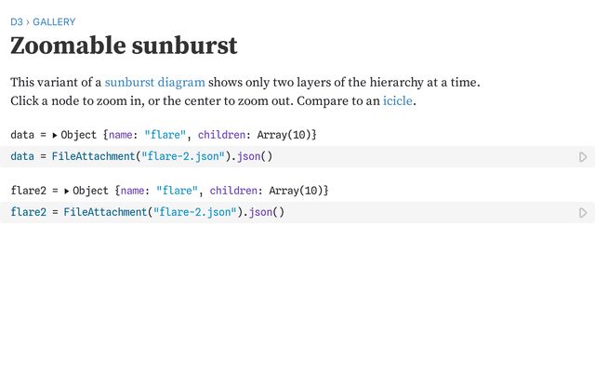595x372 pixels.
Task: Follow the sunburst diagram link
Action: (x=154, y=82)
